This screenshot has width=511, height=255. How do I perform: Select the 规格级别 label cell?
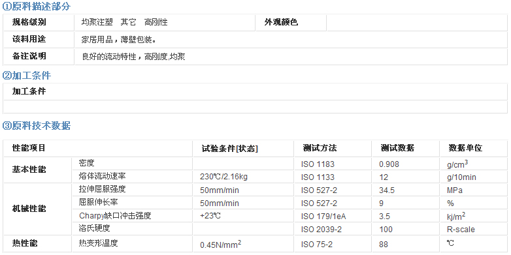39,22
